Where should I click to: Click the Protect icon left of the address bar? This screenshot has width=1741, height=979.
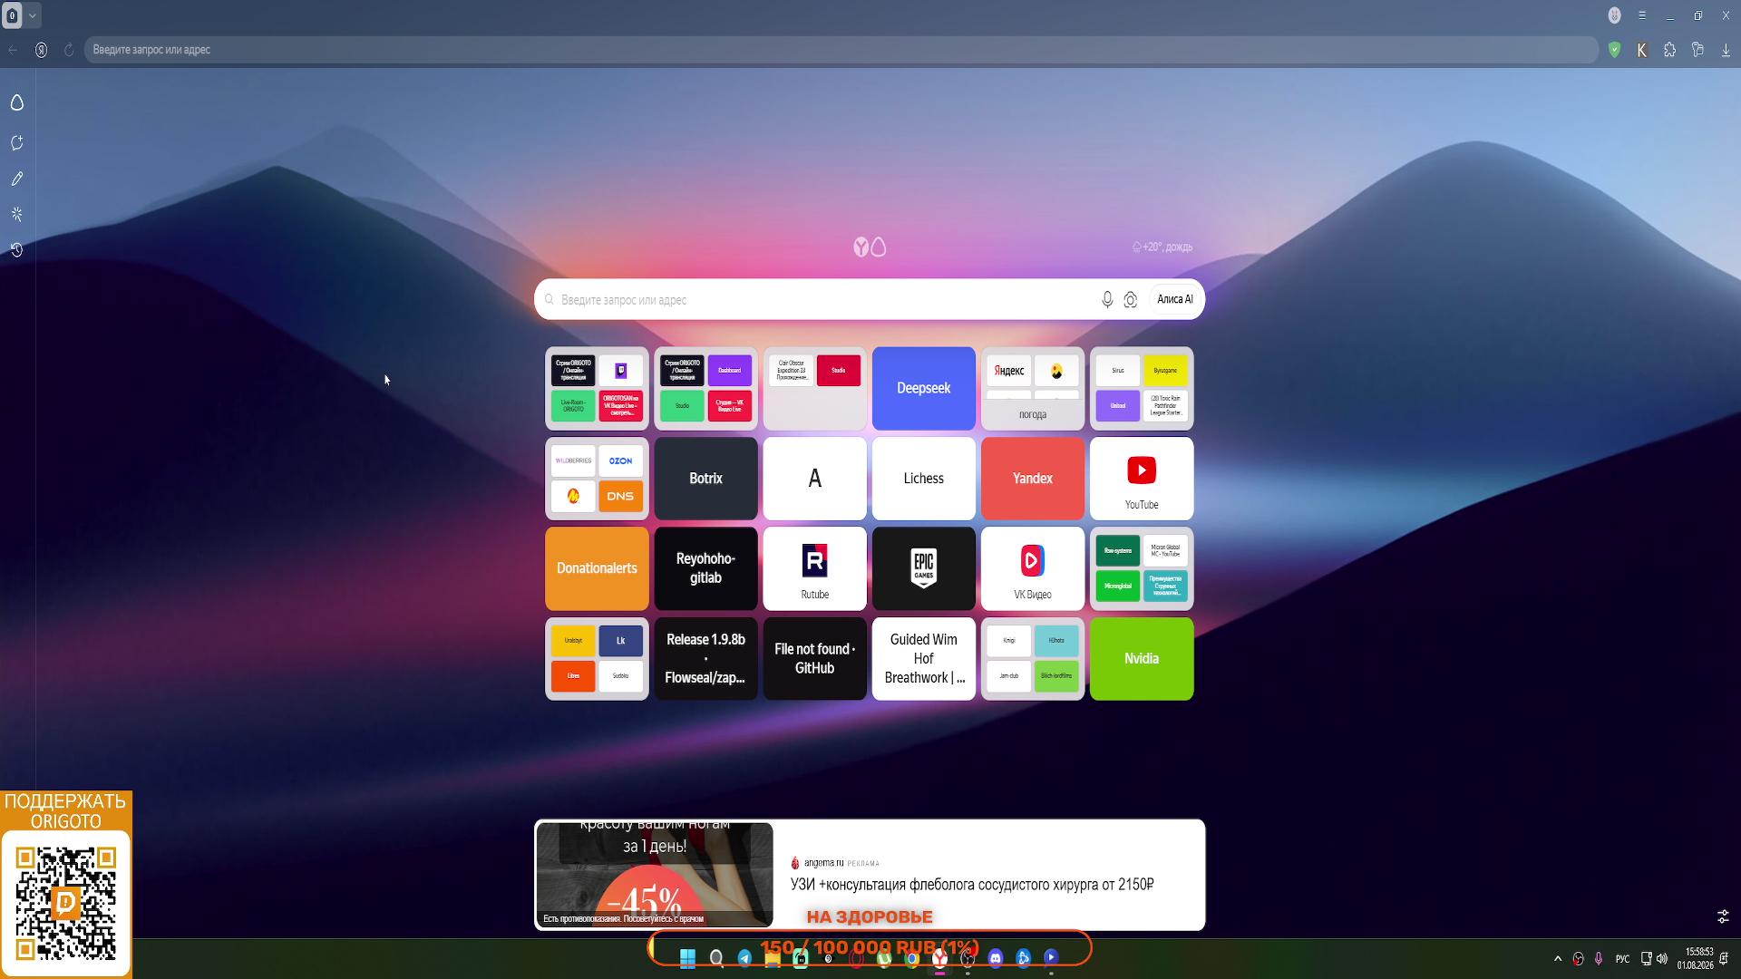coord(42,50)
